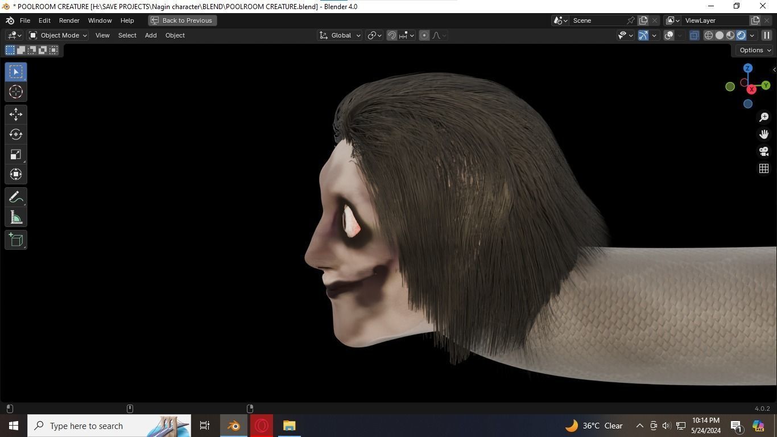The image size is (777, 437).
Task: Select the Scale tool
Action: (x=16, y=154)
